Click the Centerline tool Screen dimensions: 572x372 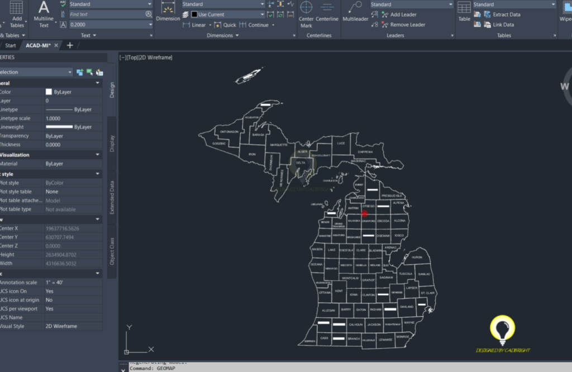coord(327,12)
